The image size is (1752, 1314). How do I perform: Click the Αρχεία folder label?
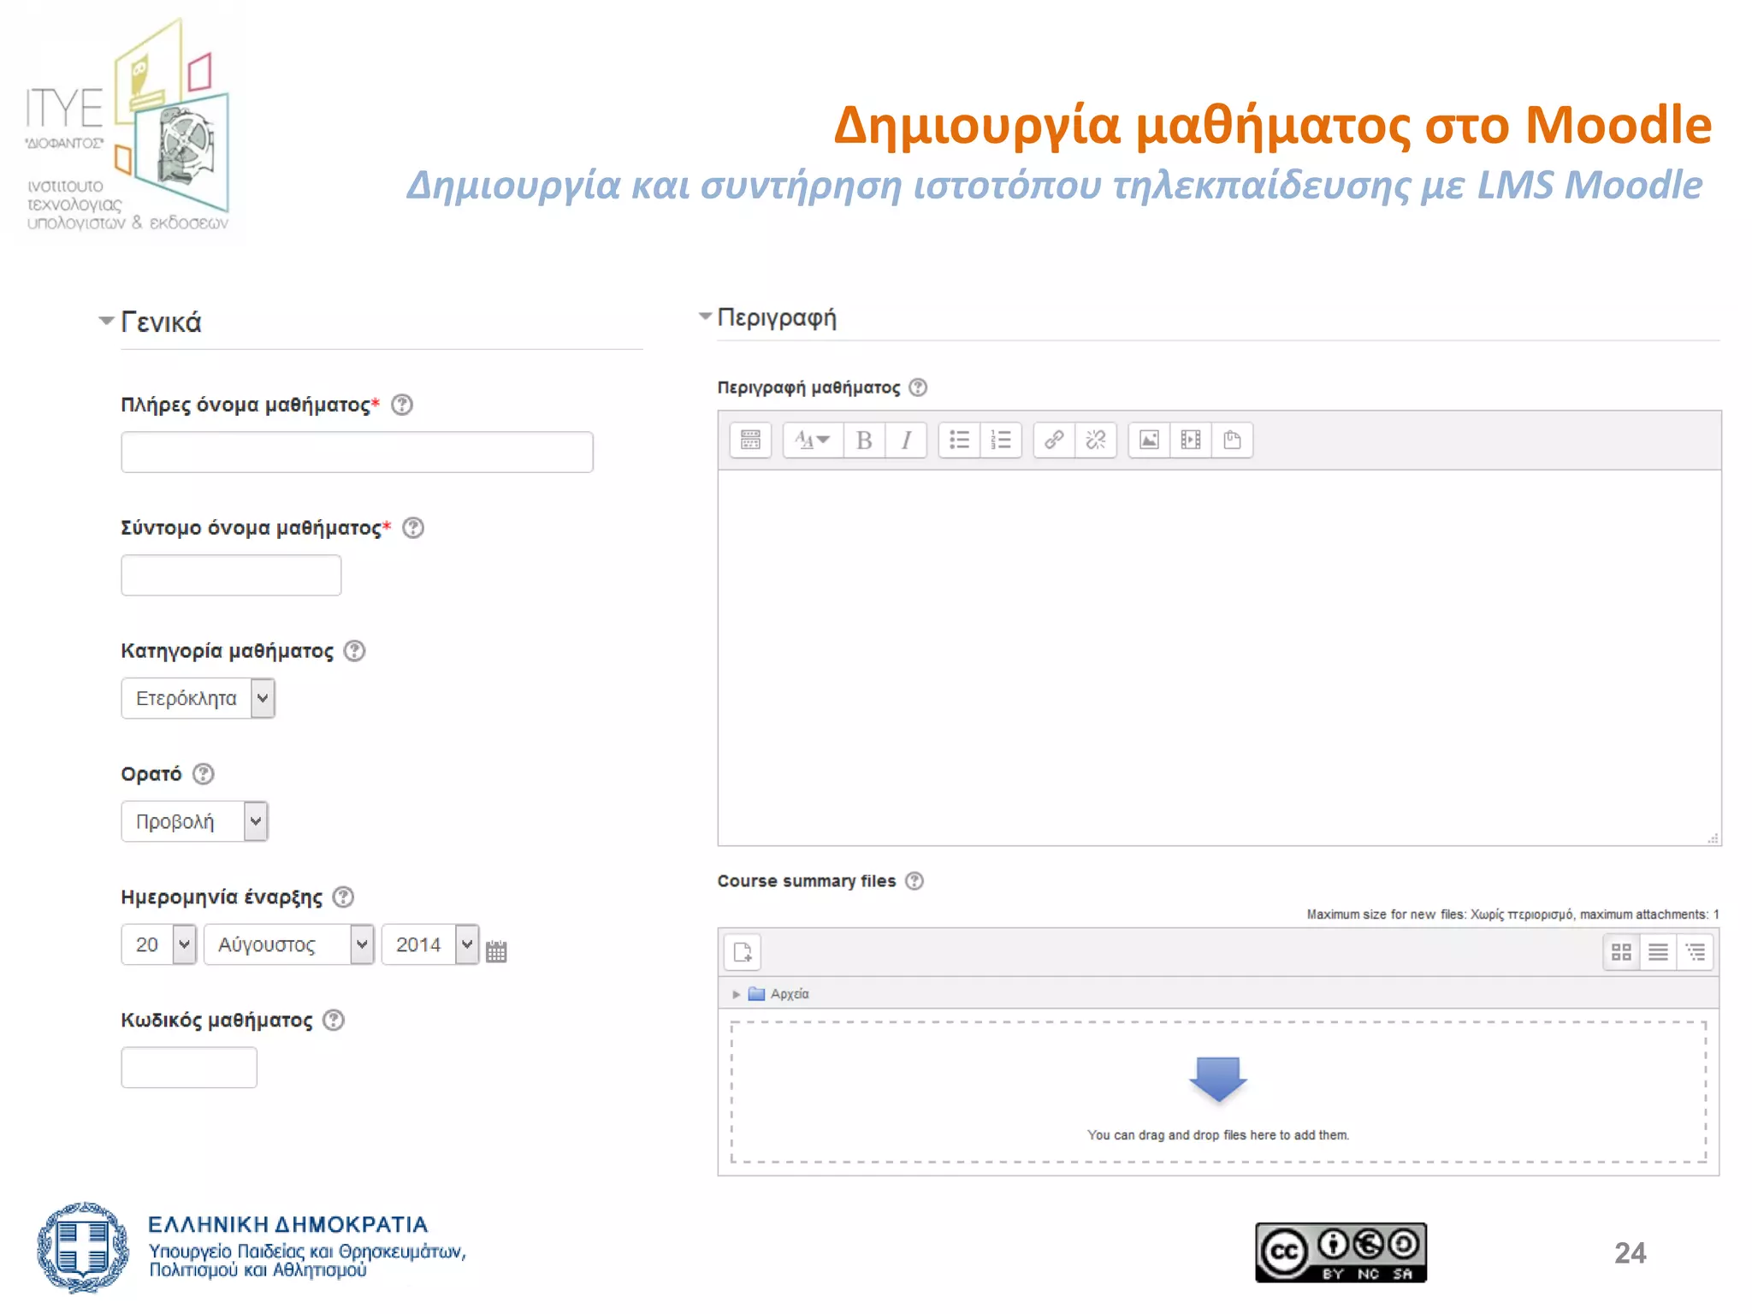click(x=790, y=994)
